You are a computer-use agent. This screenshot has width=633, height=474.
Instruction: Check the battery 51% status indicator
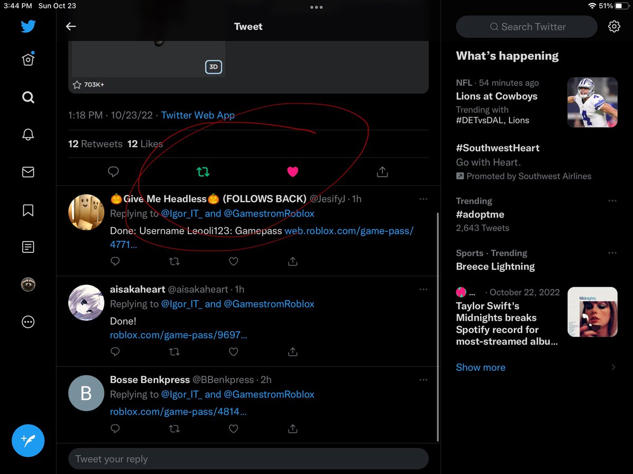tap(614, 6)
